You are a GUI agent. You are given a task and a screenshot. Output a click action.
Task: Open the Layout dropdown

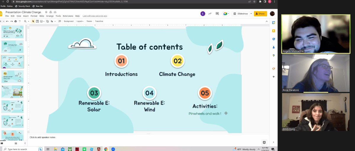tap(80, 21)
